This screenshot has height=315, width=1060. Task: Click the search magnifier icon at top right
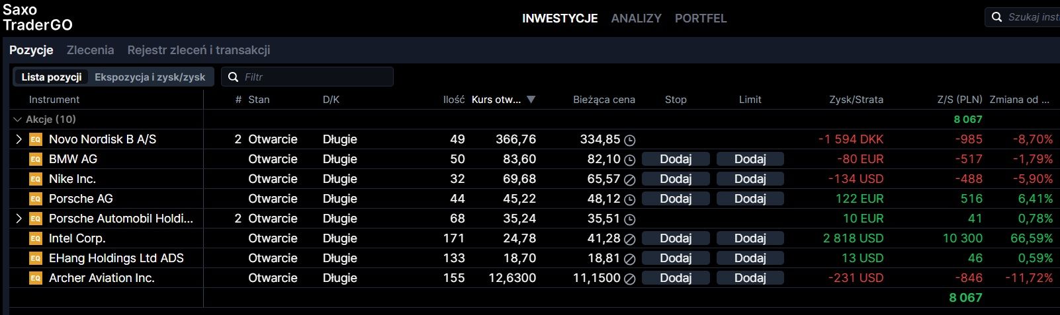[x=997, y=18]
